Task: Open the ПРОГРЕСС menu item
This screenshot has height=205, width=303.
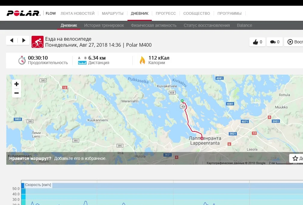Action: [166, 13]
